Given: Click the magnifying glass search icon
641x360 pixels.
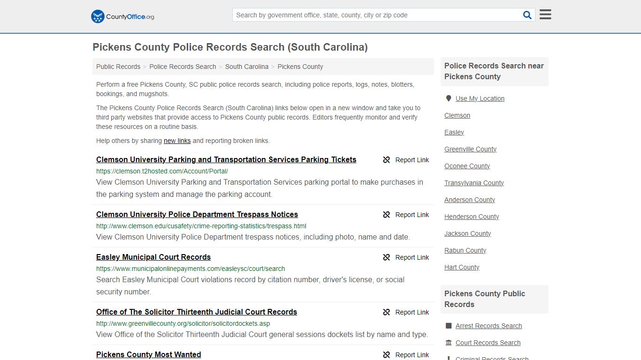Looking at the screenshot, I should 527,15.
